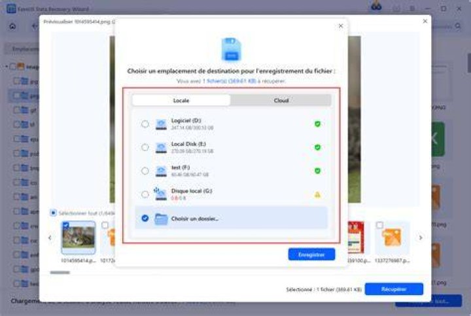Screen dimensions: 471x316
Task: Click the Logiciel (D:) drive icon
Action: pyautogui.click(x=161, y=124)
